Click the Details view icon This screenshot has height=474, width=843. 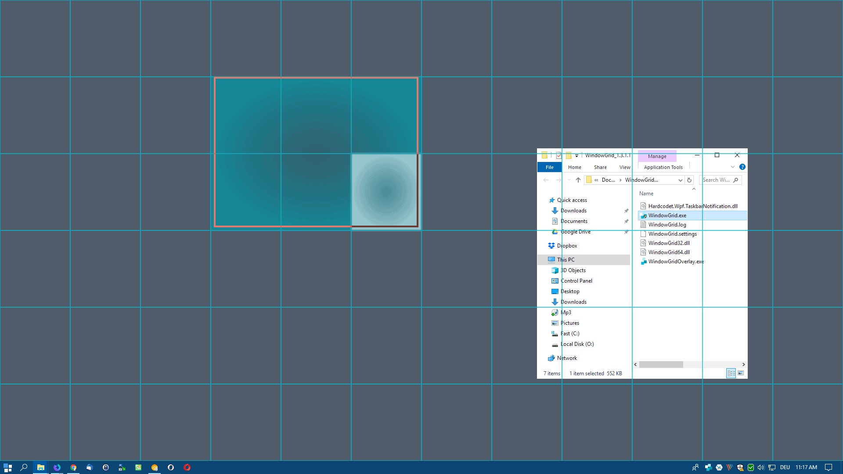[x=731, y=373]
